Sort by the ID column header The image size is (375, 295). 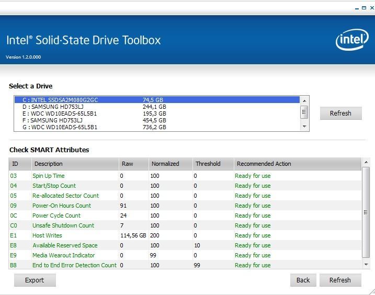tap(20, 164)
